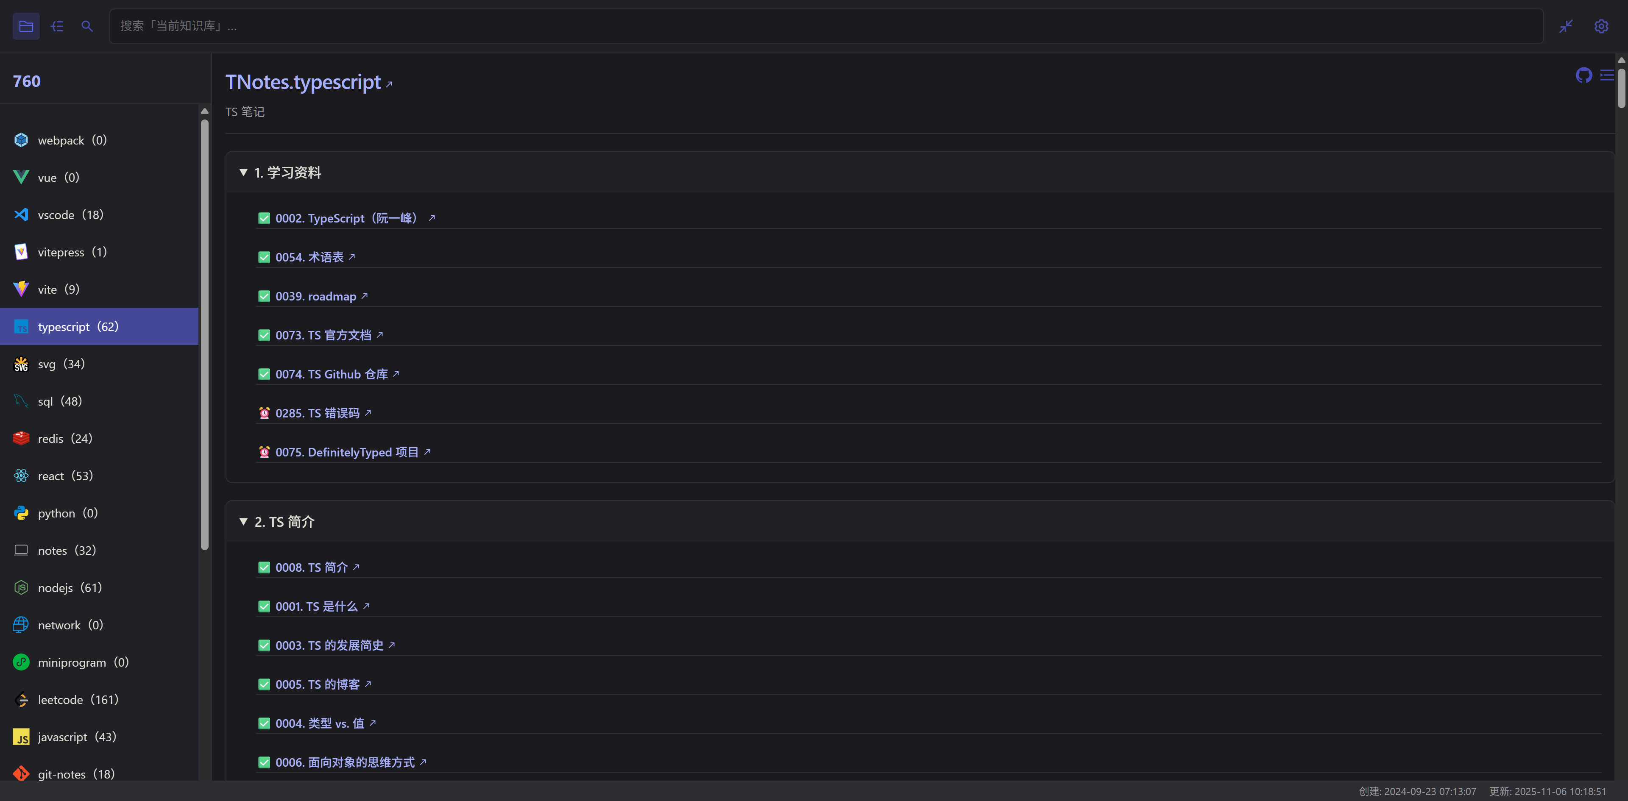Open the GitHub repository icon
1628x801 pixels.
[x=1583, y=76]
